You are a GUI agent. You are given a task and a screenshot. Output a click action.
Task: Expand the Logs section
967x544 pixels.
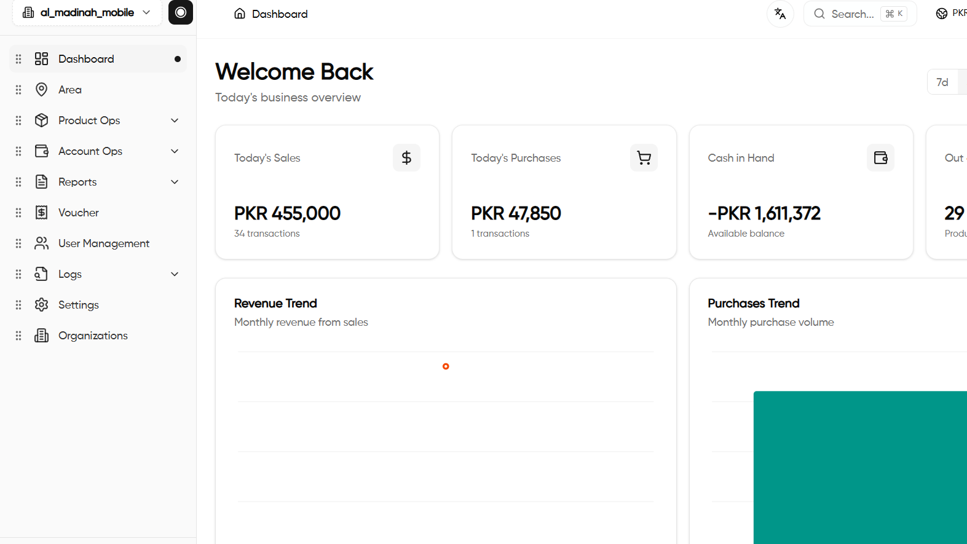[175, 274]
